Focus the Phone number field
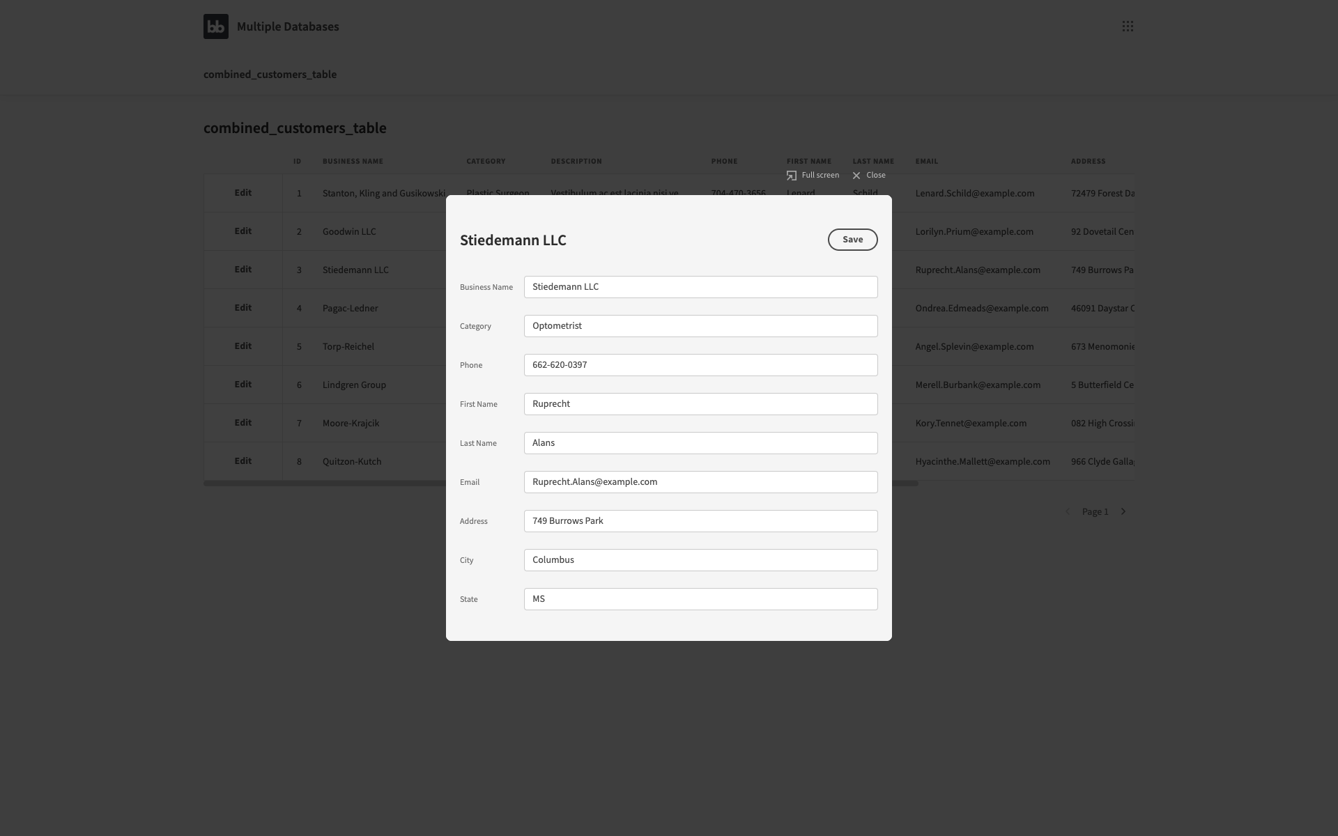 (x=700, y=365)
